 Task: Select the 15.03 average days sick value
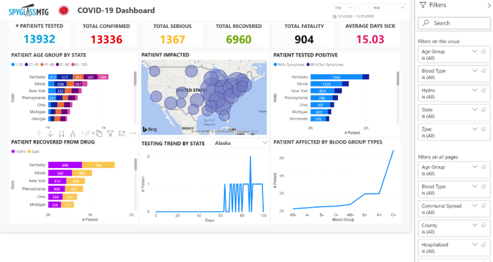click(370, 39)
